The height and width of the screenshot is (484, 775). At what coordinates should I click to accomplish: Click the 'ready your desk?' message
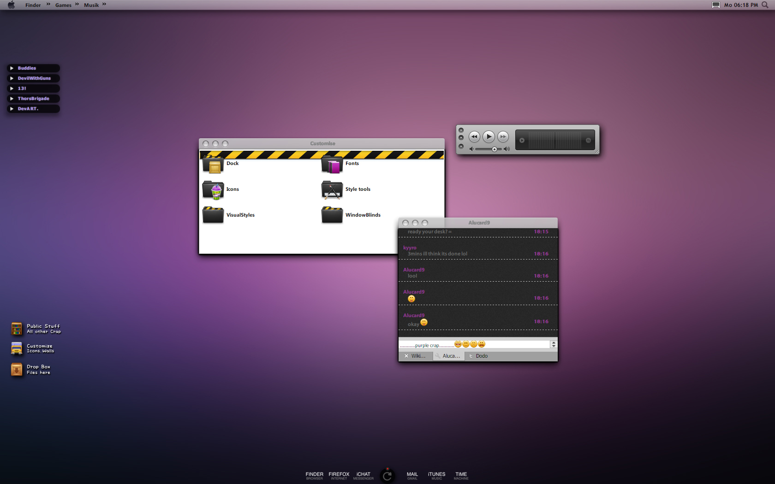click(429, 231)
